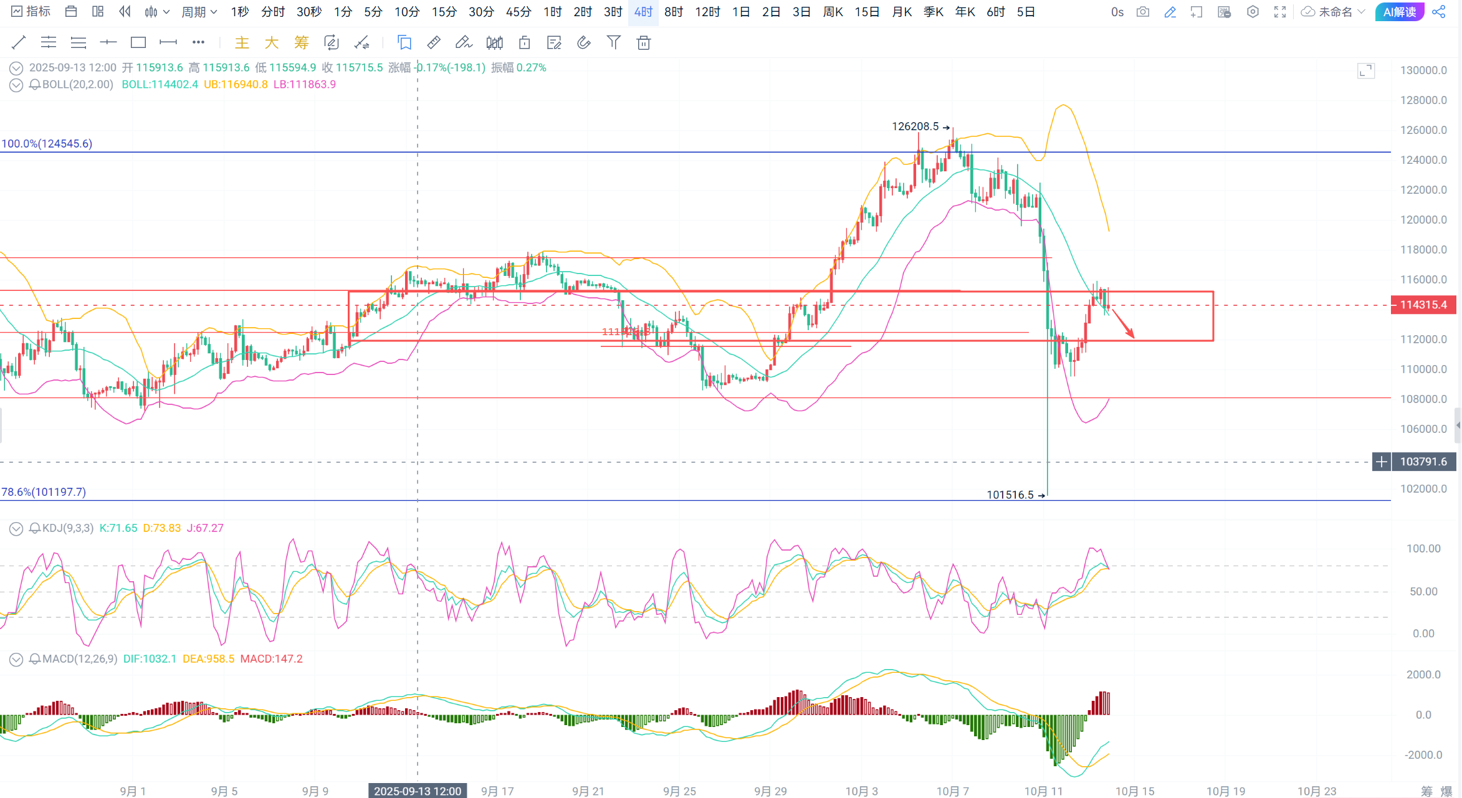Open the 指标 indicators button
The height and width of the screenshot is (798, 1462).
(31, 12)
